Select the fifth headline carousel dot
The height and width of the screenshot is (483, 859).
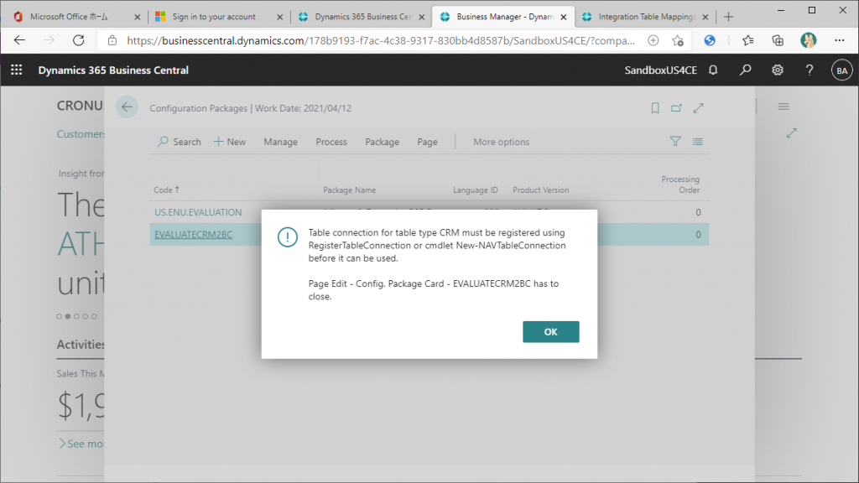coord(94,316)
